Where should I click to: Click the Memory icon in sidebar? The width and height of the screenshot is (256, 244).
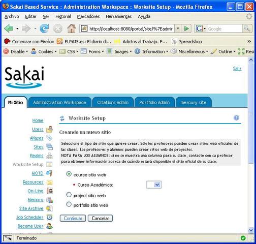click(49, 200)
